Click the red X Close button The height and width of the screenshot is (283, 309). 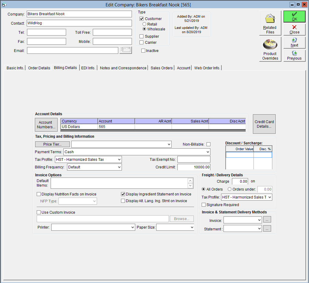click(294, 29)
